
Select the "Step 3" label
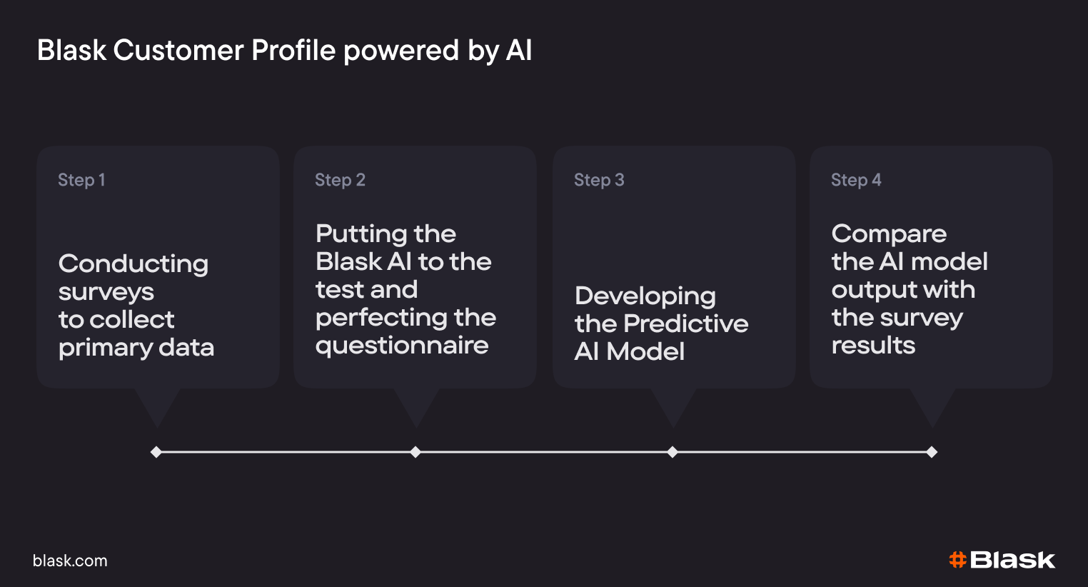coord(599,180)
